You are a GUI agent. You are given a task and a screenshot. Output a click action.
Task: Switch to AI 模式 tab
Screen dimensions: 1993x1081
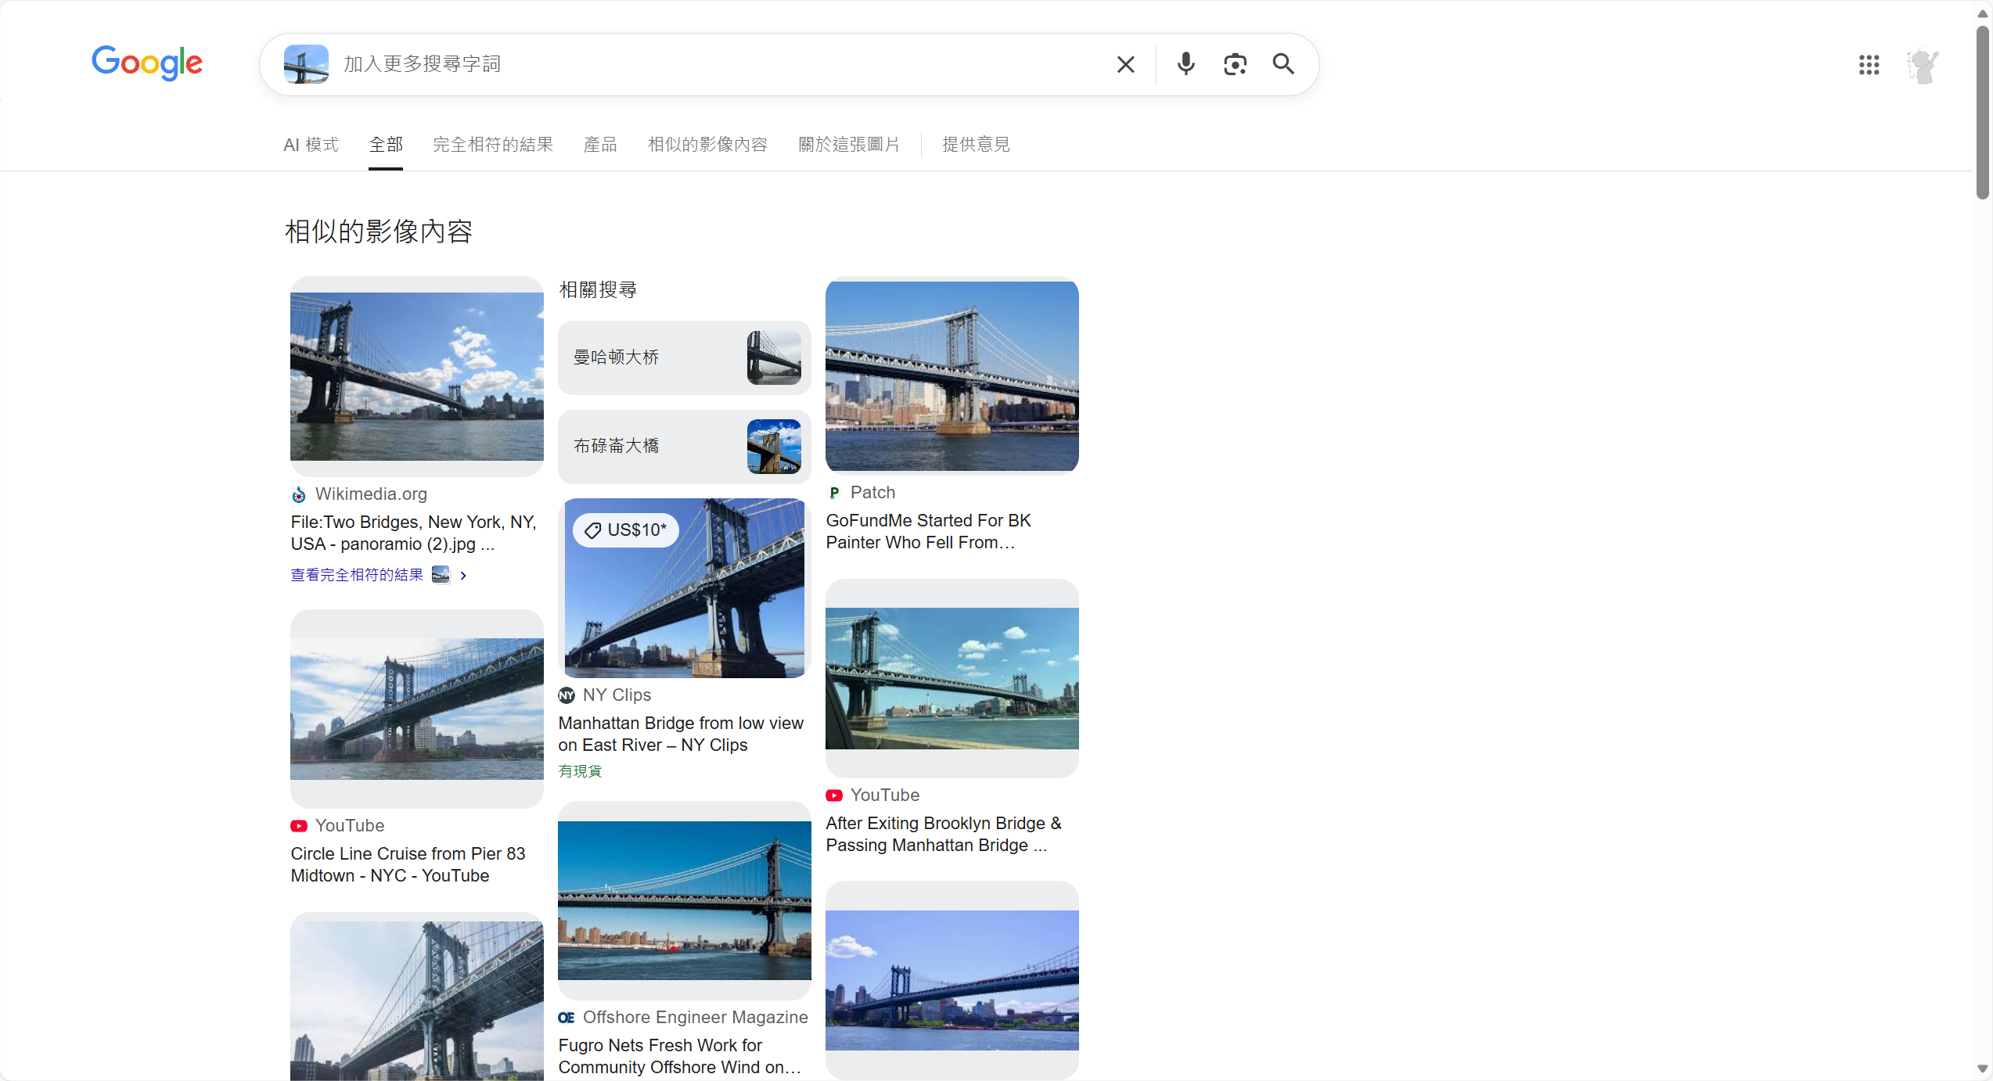(311, 145)
